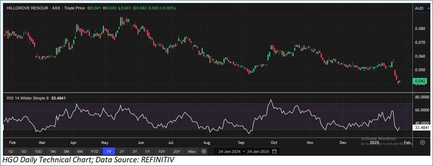Select the 5Y time range
Viewport: 433px width, 166px height.
[x=148, y=151]
